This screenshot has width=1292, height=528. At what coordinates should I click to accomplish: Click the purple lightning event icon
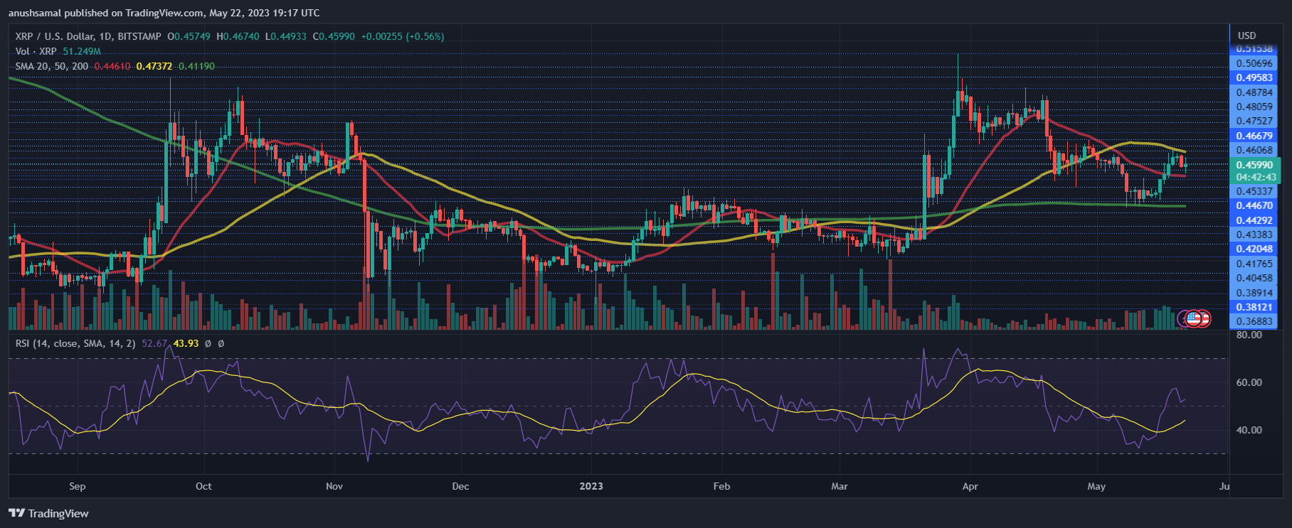pos(1184,318)
